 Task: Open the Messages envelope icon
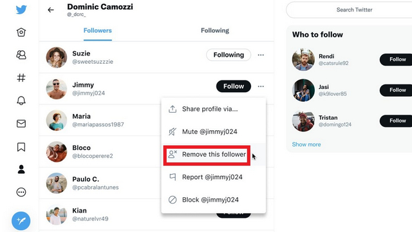(x=21, y=124)
